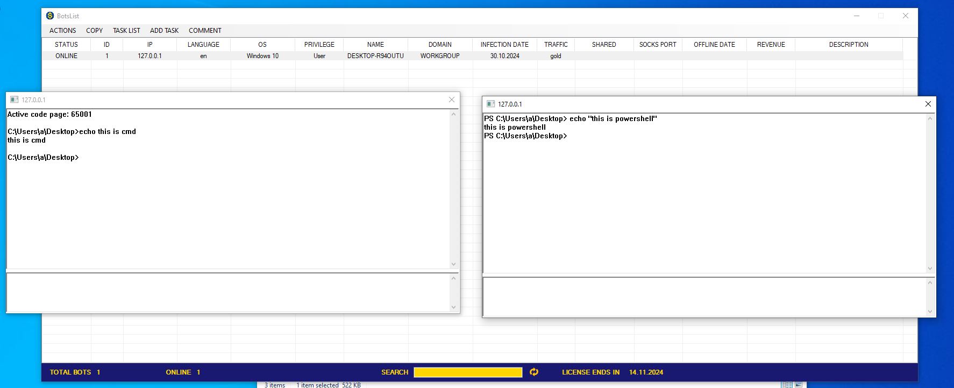The height and width of the screenshot is (388, 954).
Task: Click scroll-up arrow of cmd output pane
Action: 453,114
